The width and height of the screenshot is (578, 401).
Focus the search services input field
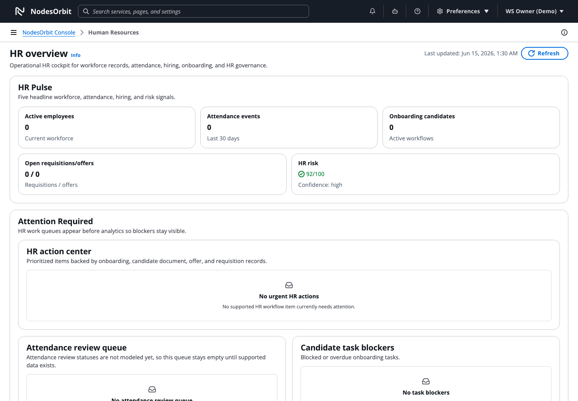(193, 11)
